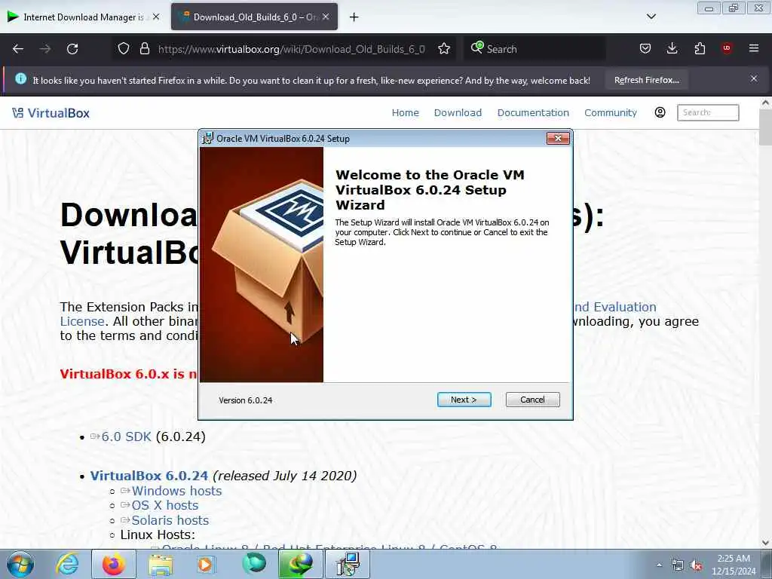
Task: Click the Firefox Search box
Action: [535, 49]
